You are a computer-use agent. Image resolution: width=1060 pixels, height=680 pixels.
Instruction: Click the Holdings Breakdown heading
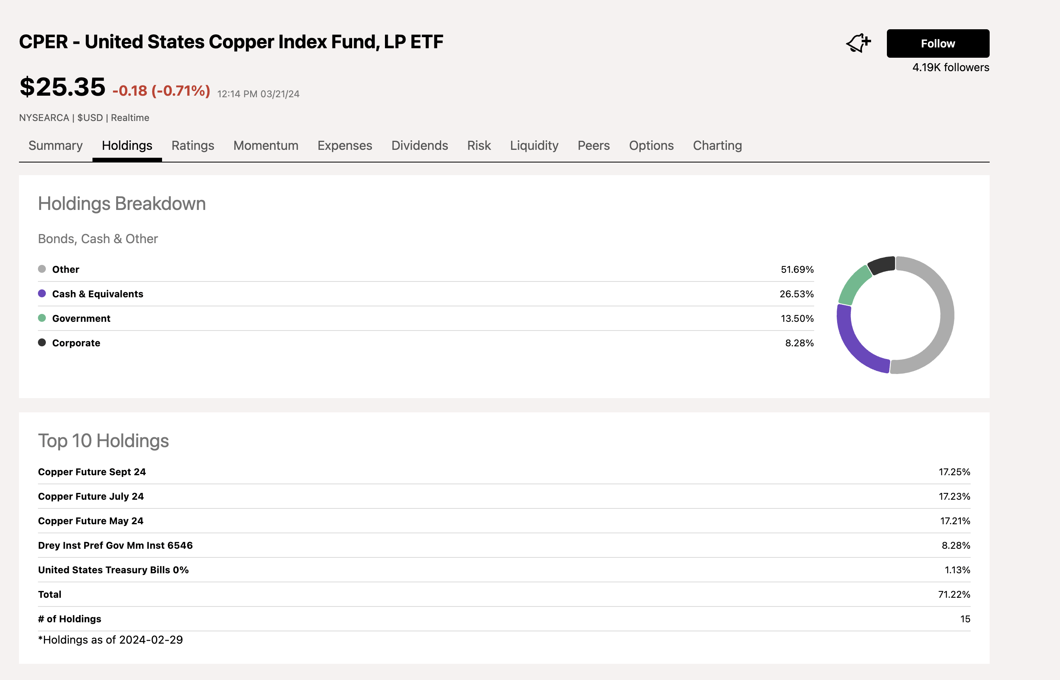[x=122, y=203]
